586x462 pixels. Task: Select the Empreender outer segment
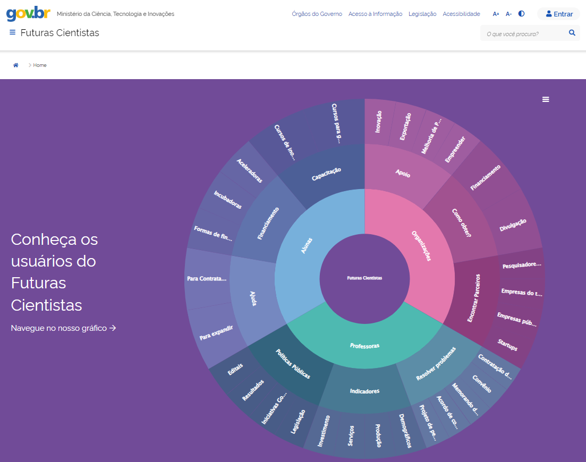coord(455,149)
